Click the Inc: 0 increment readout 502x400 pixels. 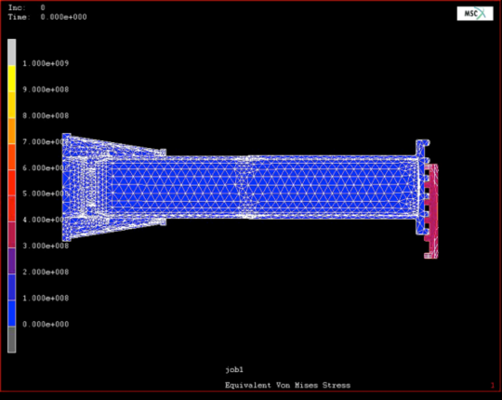[27, 7]
